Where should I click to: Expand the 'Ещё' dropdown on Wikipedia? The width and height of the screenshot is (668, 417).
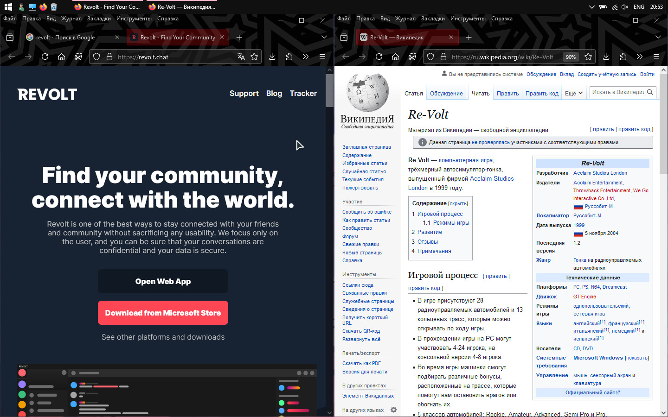[574, 93]
